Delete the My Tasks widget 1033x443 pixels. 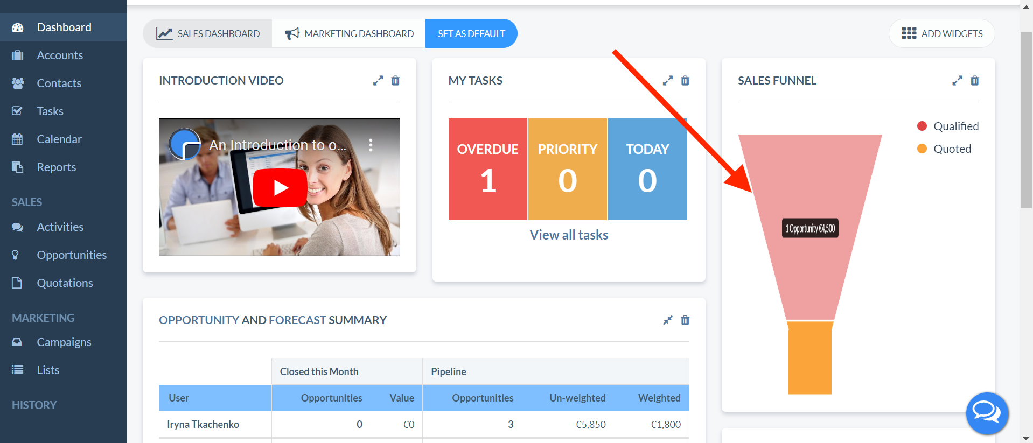[685, 81]
